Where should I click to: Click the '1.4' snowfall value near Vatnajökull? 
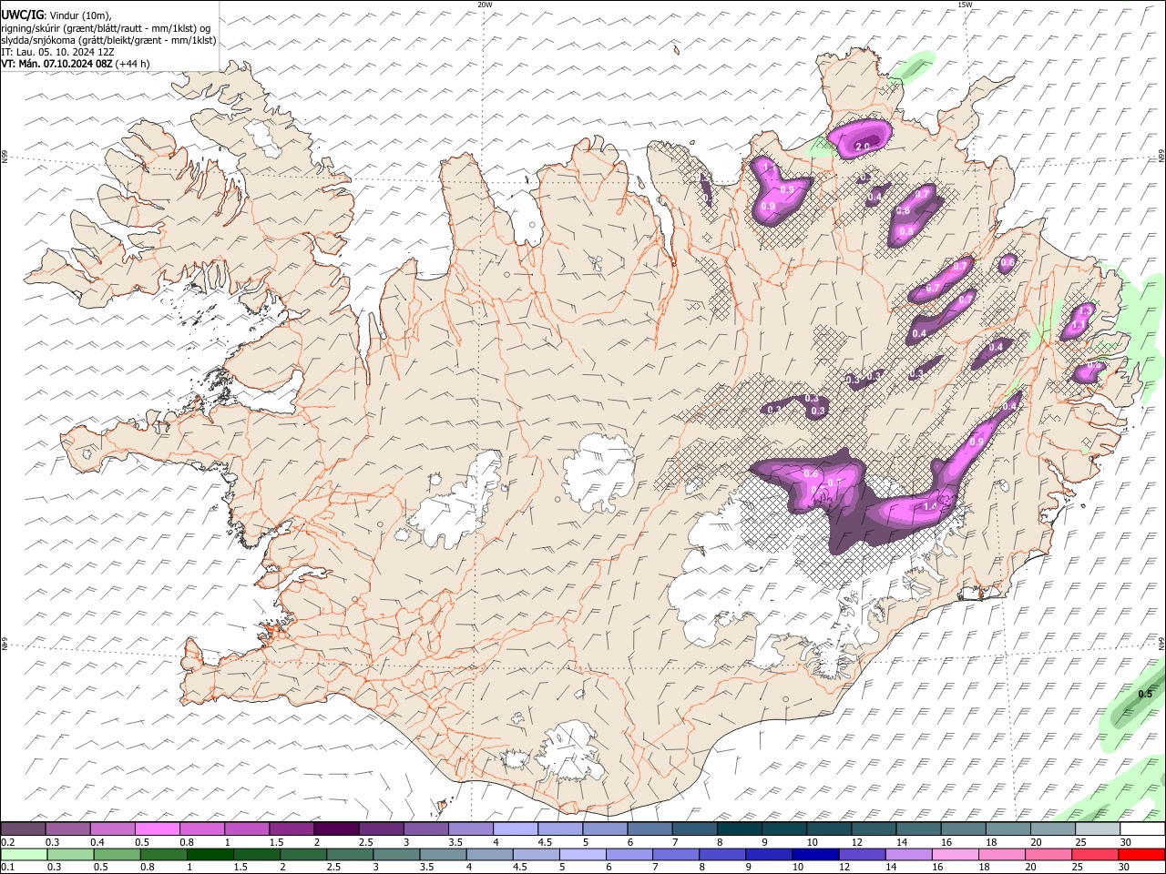931,506
